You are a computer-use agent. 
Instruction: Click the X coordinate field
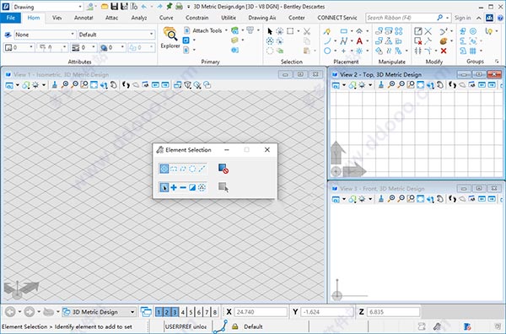point(261,312)
